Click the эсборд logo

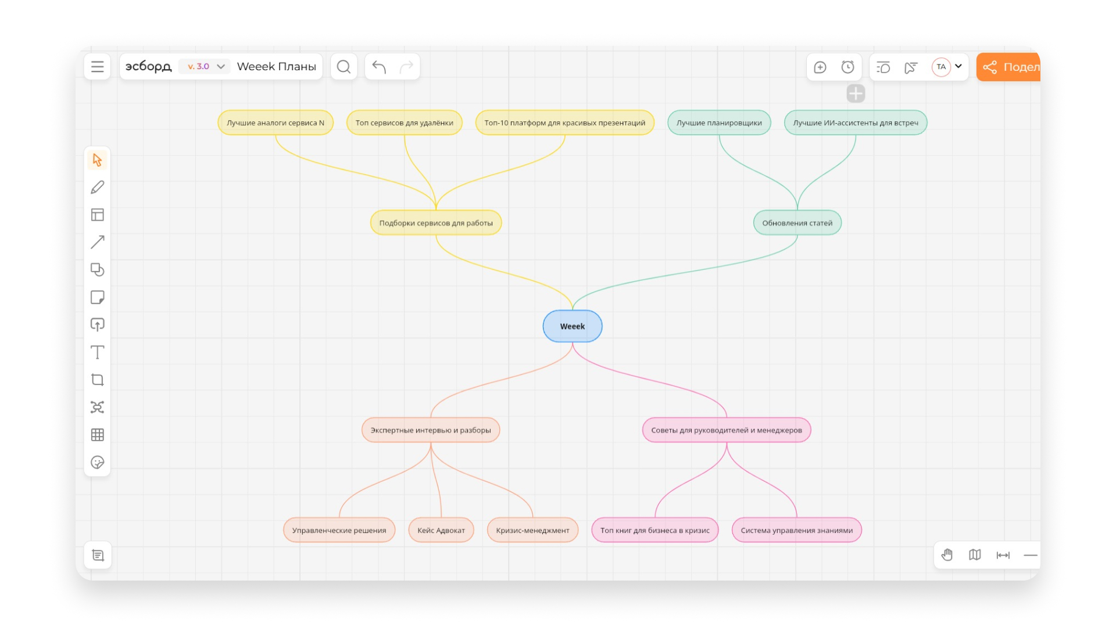pyautogui.click(x=148, y=66)
